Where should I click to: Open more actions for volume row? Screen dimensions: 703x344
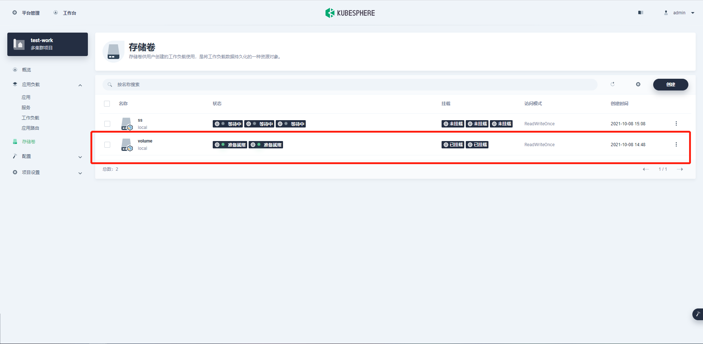[676, 144]
